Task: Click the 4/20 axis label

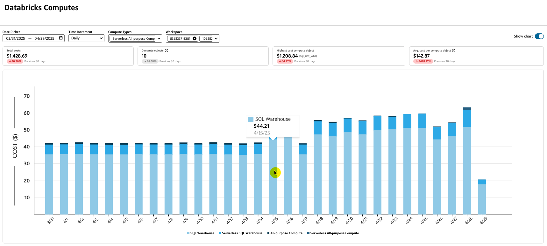Action: pos(349,220)
